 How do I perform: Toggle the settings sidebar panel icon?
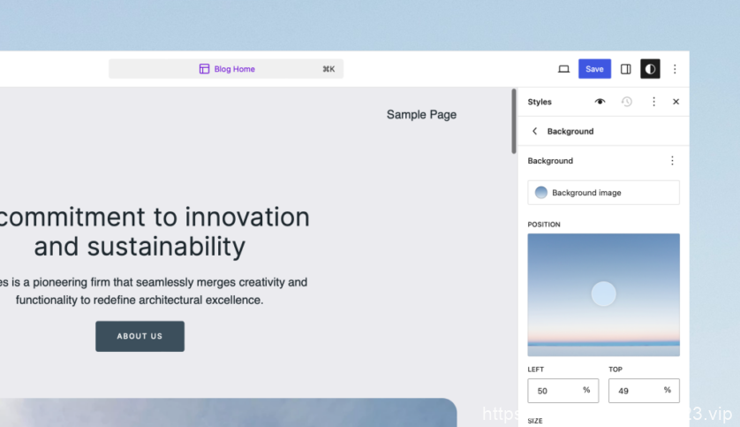pyautogui.click(x=626, y=69)
